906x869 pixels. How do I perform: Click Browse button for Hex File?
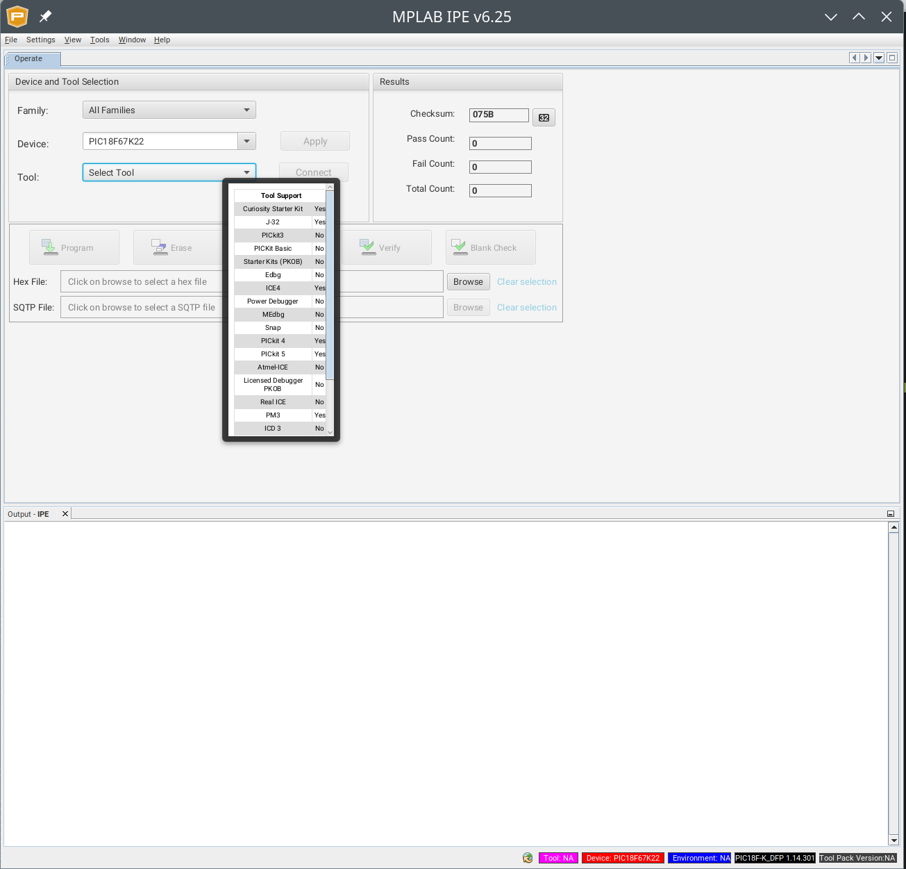click(x=468, y=282)
